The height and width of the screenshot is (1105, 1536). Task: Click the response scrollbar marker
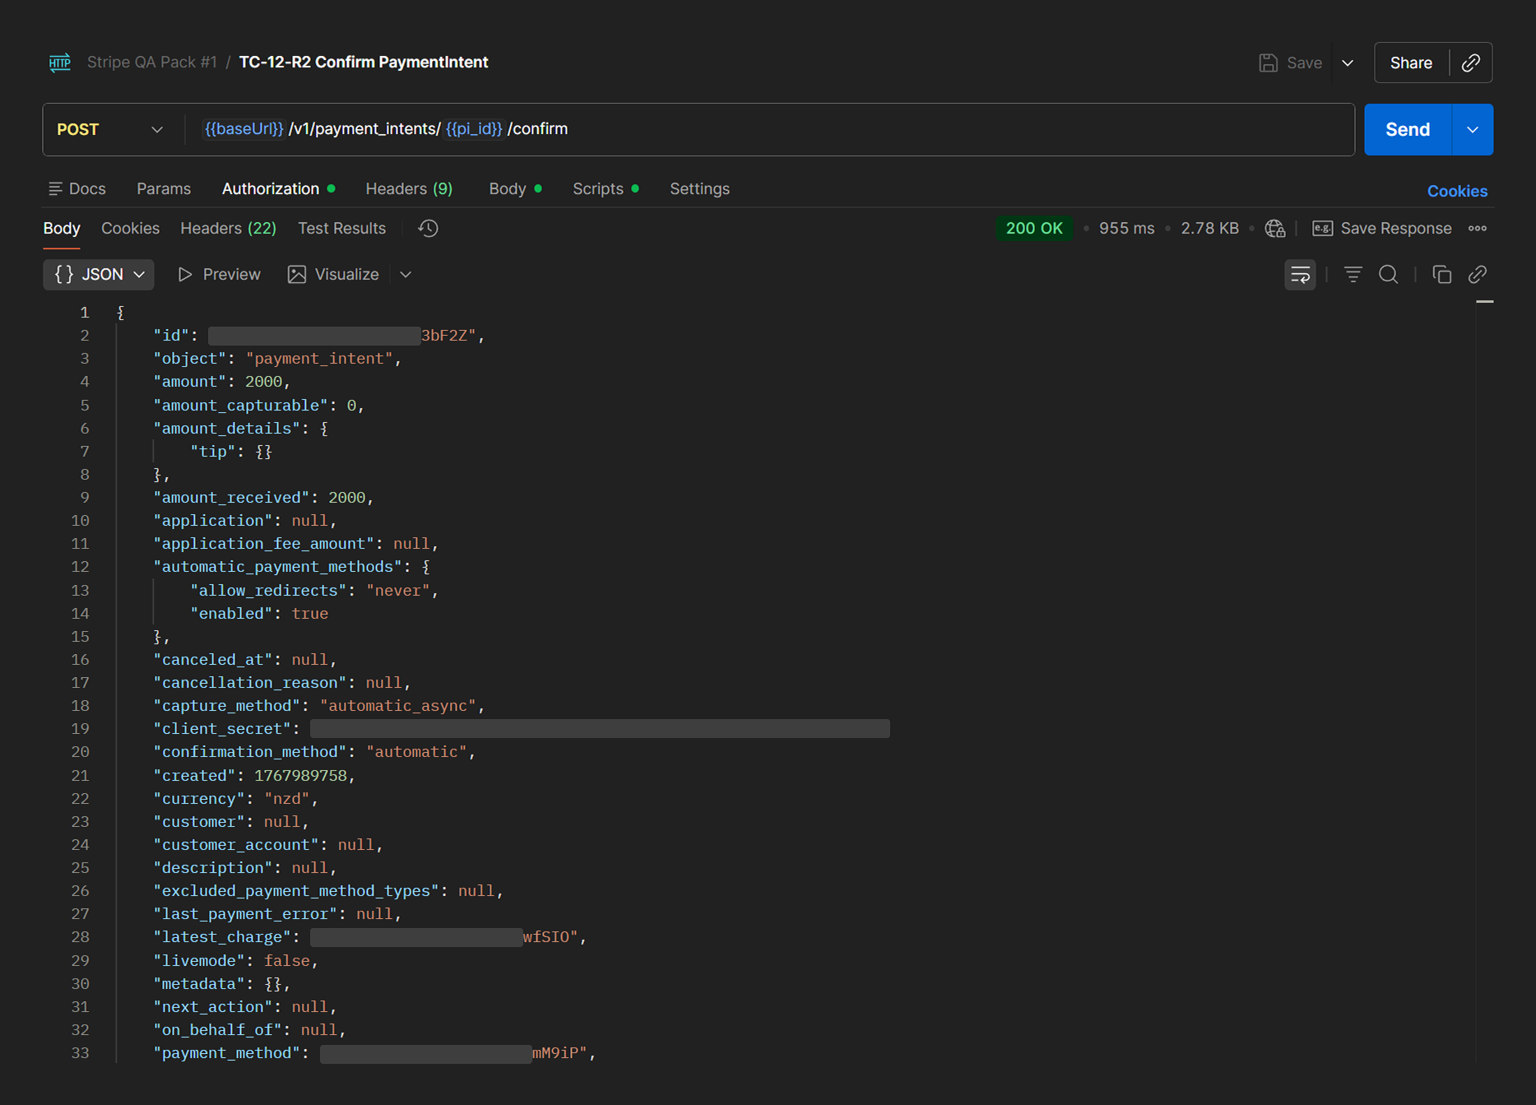(1484, 302)
